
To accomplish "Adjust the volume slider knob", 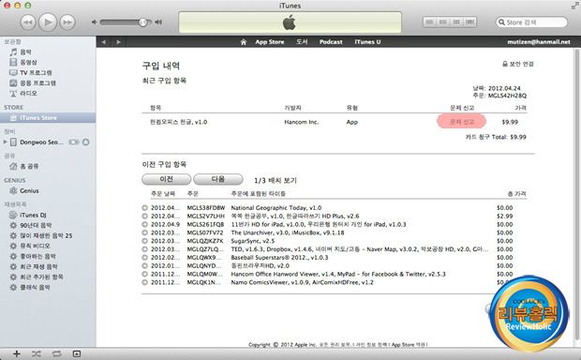I will click(142, 22).
